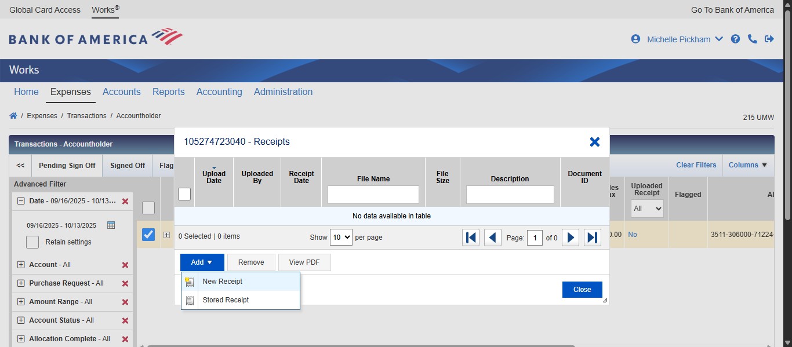Click the File Name filter input

pyautogui.click(x=373, y=195)
